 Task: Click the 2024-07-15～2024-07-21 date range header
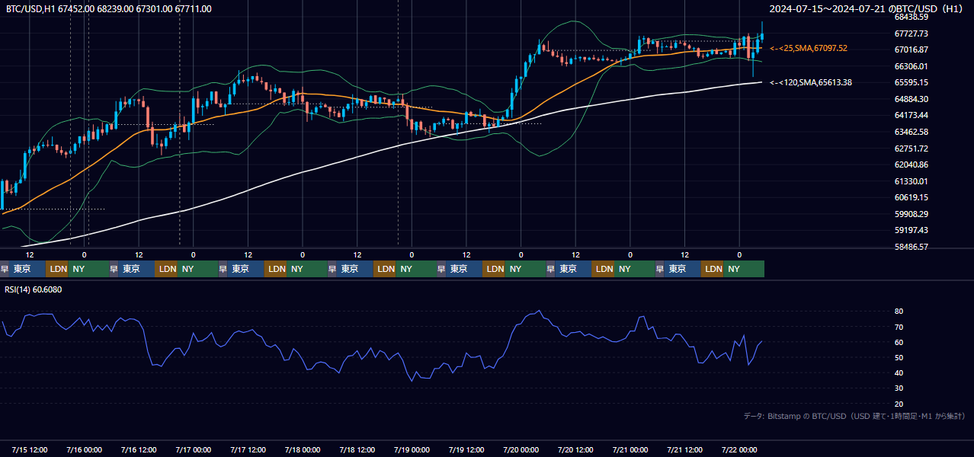(867, 9)
